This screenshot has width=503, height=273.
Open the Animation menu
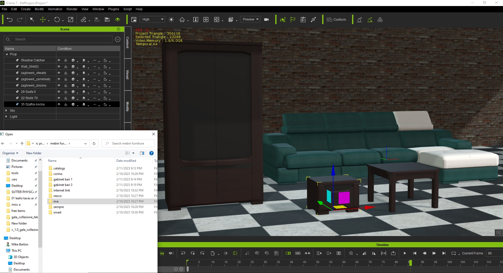tap(55, 9)
